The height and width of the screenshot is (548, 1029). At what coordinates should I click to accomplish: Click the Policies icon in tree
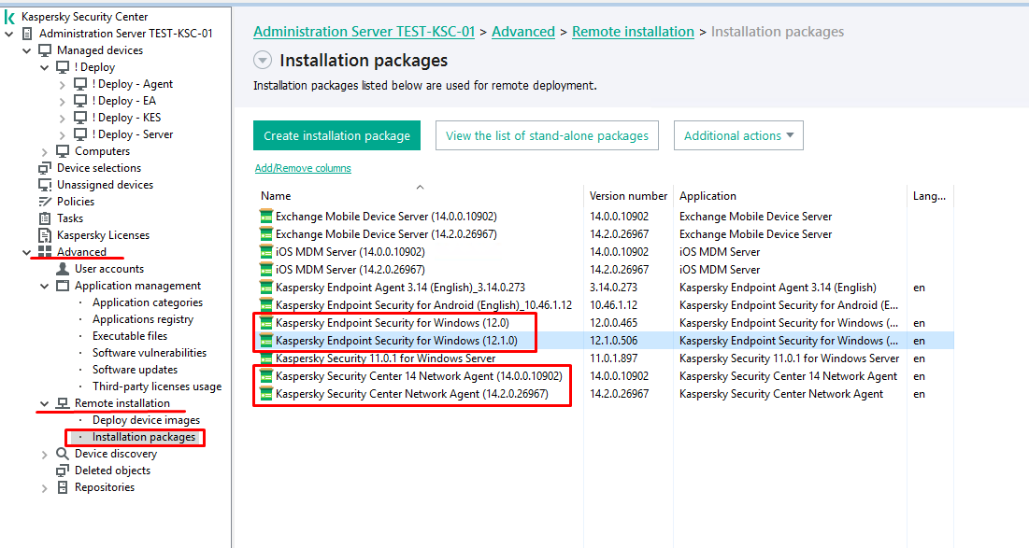click(x=45, y=202)
